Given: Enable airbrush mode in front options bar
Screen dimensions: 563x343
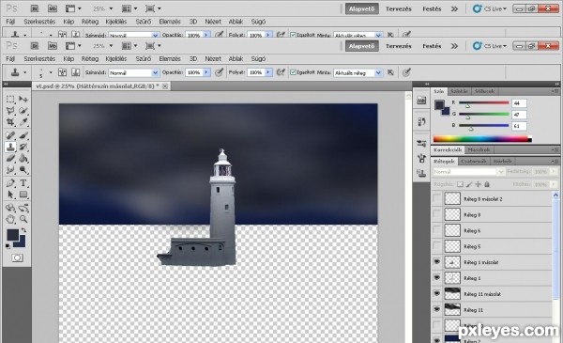Looking at the screenshot, I should (281, 72).
